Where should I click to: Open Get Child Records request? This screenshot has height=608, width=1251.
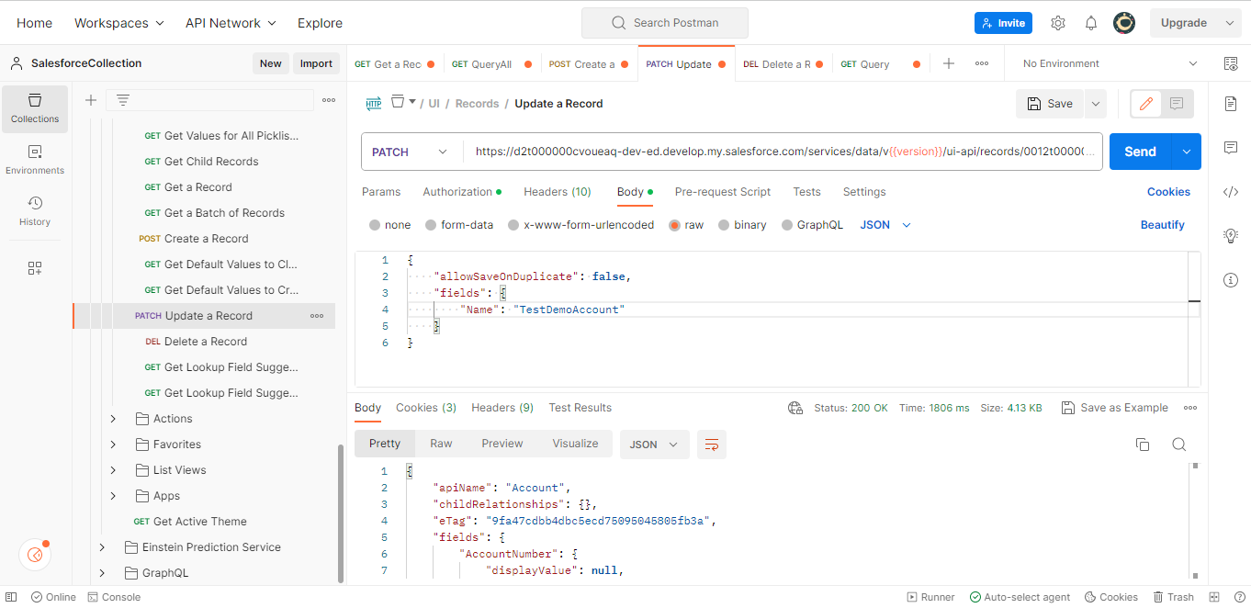(211, 162)
